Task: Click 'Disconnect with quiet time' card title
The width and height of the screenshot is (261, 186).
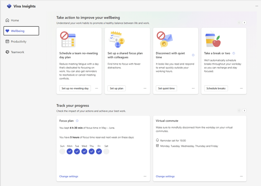Action: pyautogui.click(x=170, y=55)
